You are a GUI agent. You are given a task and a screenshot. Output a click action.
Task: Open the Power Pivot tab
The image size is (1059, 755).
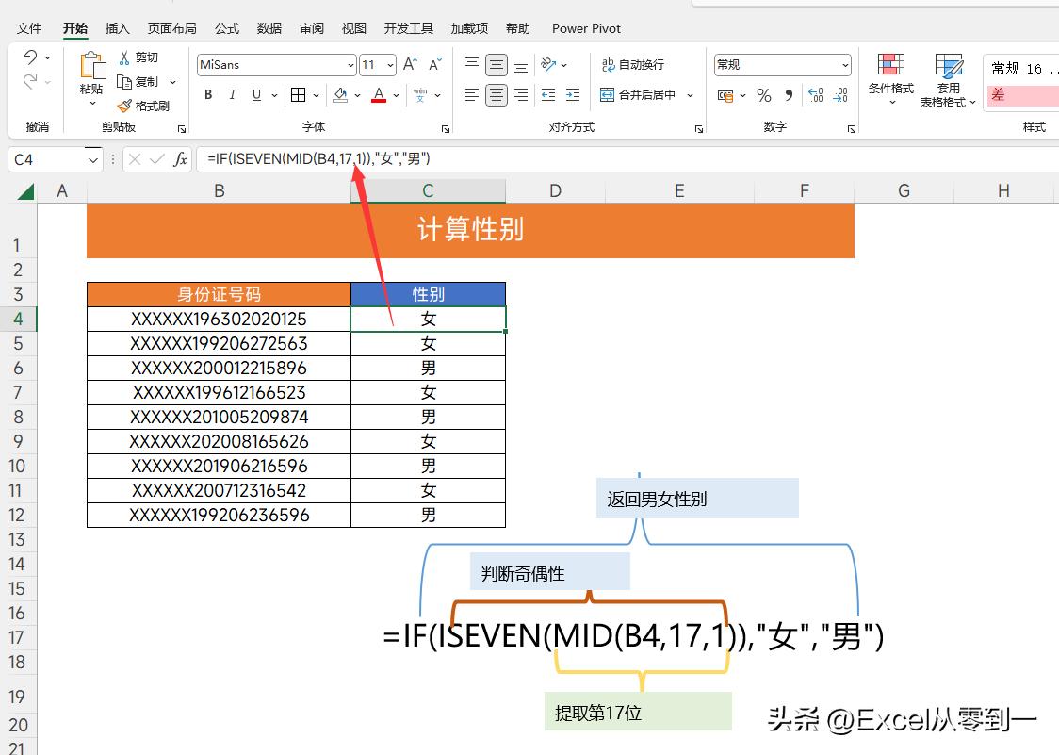click(586, 28)
